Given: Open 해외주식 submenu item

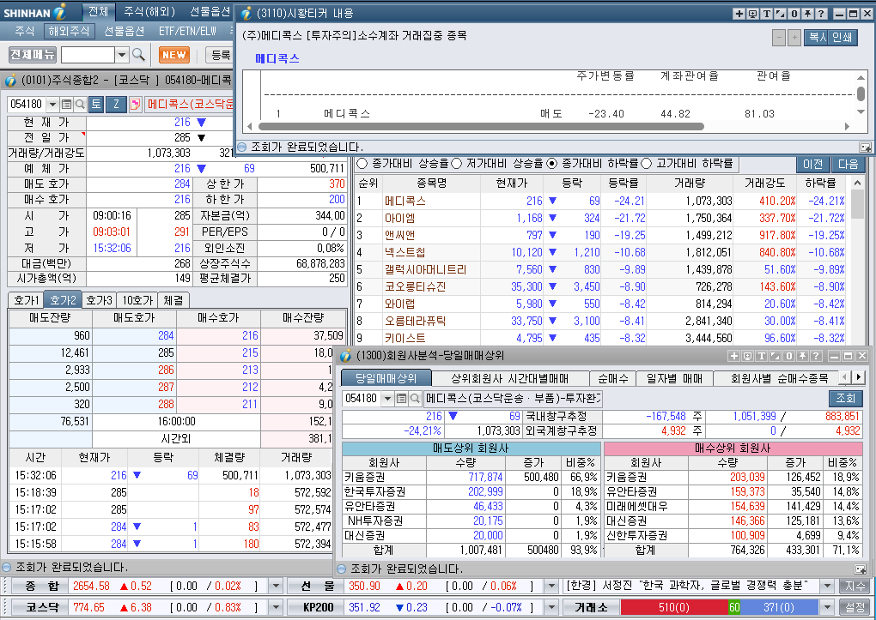Looking at the screenshot, I should pos(70,31).
